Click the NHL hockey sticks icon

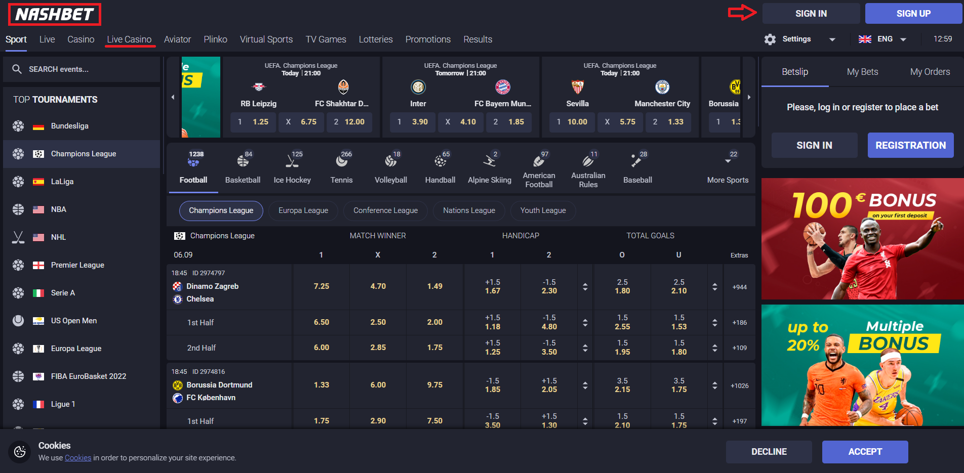click(x=18, y=237)
